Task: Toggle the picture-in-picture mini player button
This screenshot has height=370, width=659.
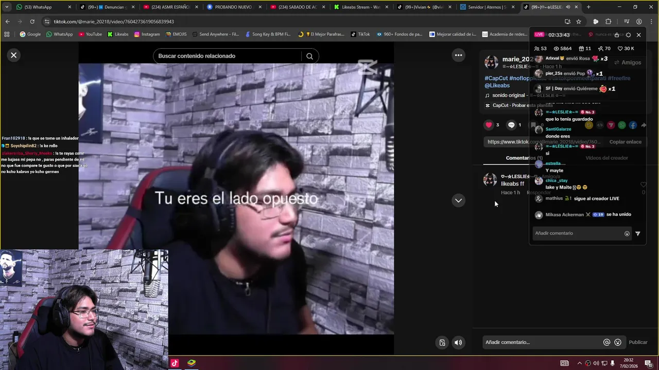Action: coord(442,342)
